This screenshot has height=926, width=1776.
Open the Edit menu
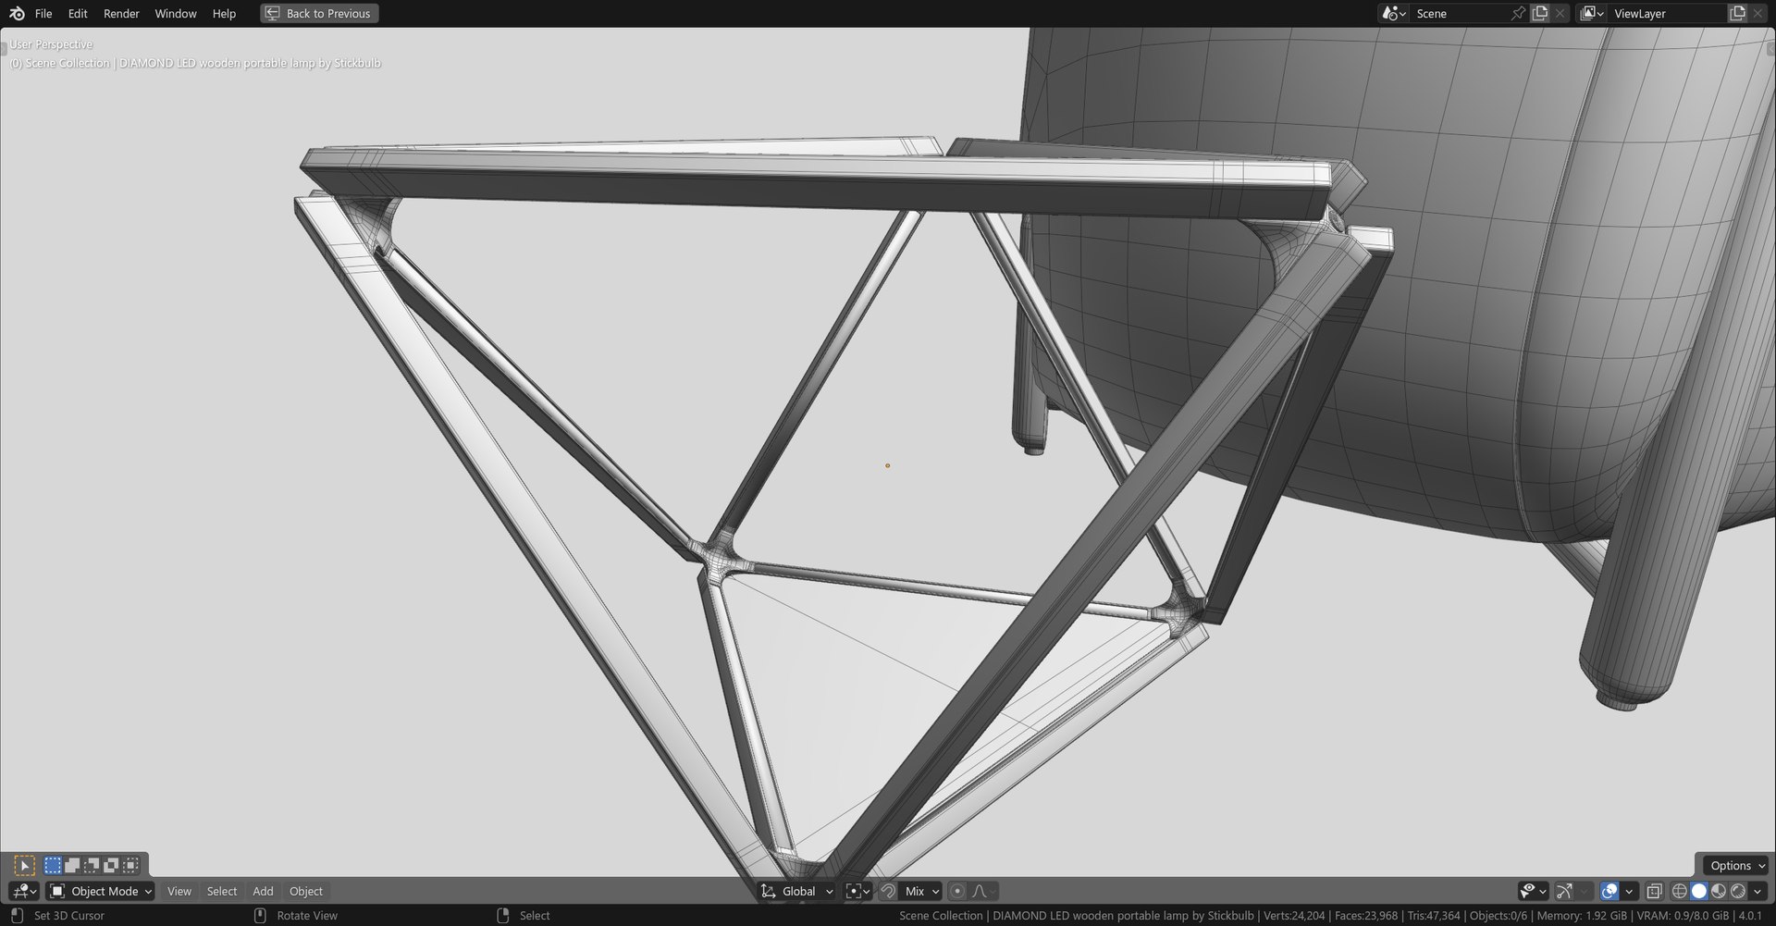pyautogui.click(x=78, y=13)
